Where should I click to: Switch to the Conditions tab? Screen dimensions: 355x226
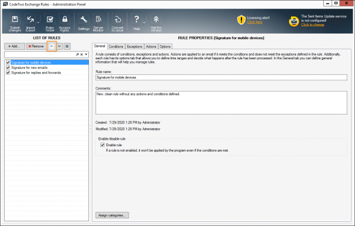(116, 47)
